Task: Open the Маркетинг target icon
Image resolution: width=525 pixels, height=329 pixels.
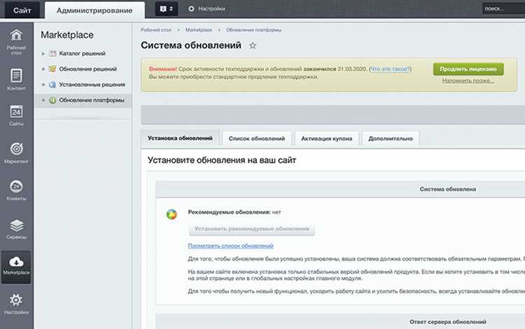Action: point(16,149)
